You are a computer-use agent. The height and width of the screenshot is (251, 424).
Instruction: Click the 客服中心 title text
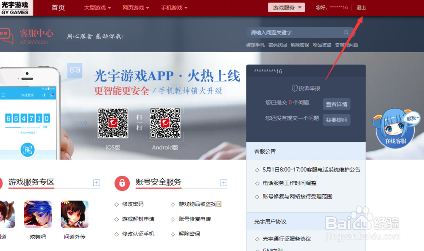[x=36, y=33]
